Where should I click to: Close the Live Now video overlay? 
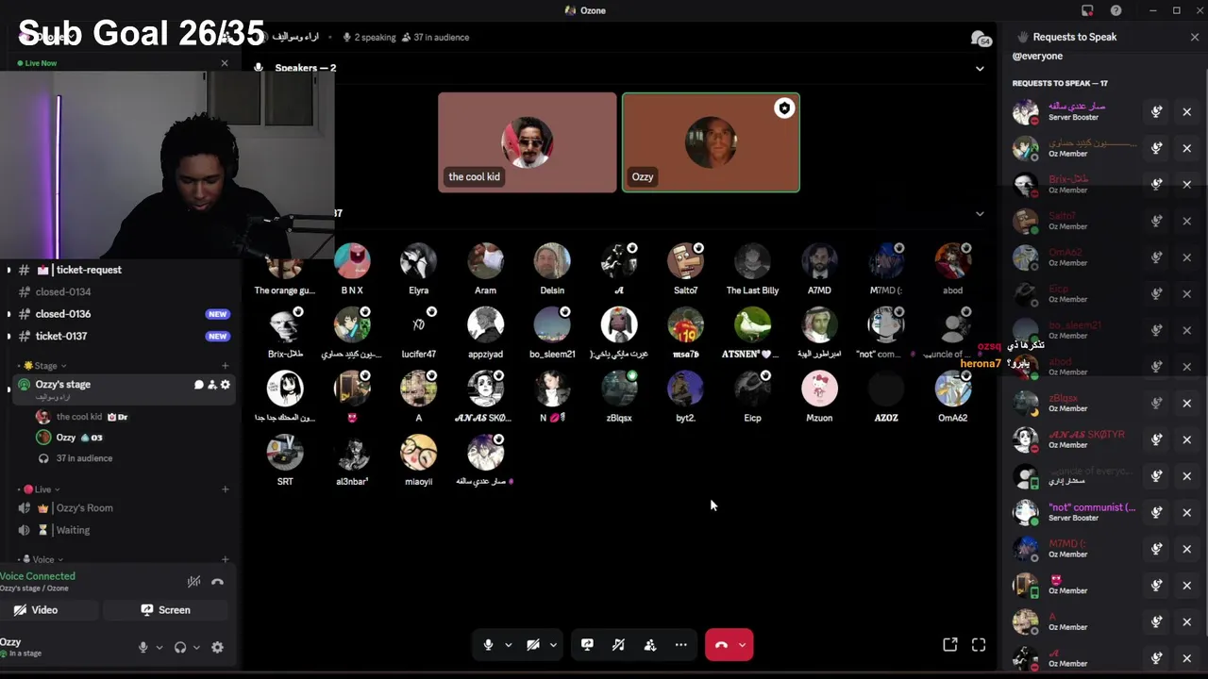coord(225,63)
